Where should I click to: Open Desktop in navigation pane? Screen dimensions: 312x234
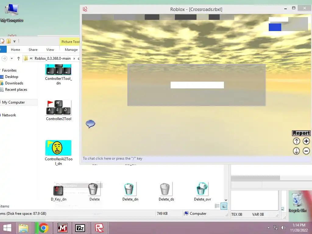tap(12, 77)
